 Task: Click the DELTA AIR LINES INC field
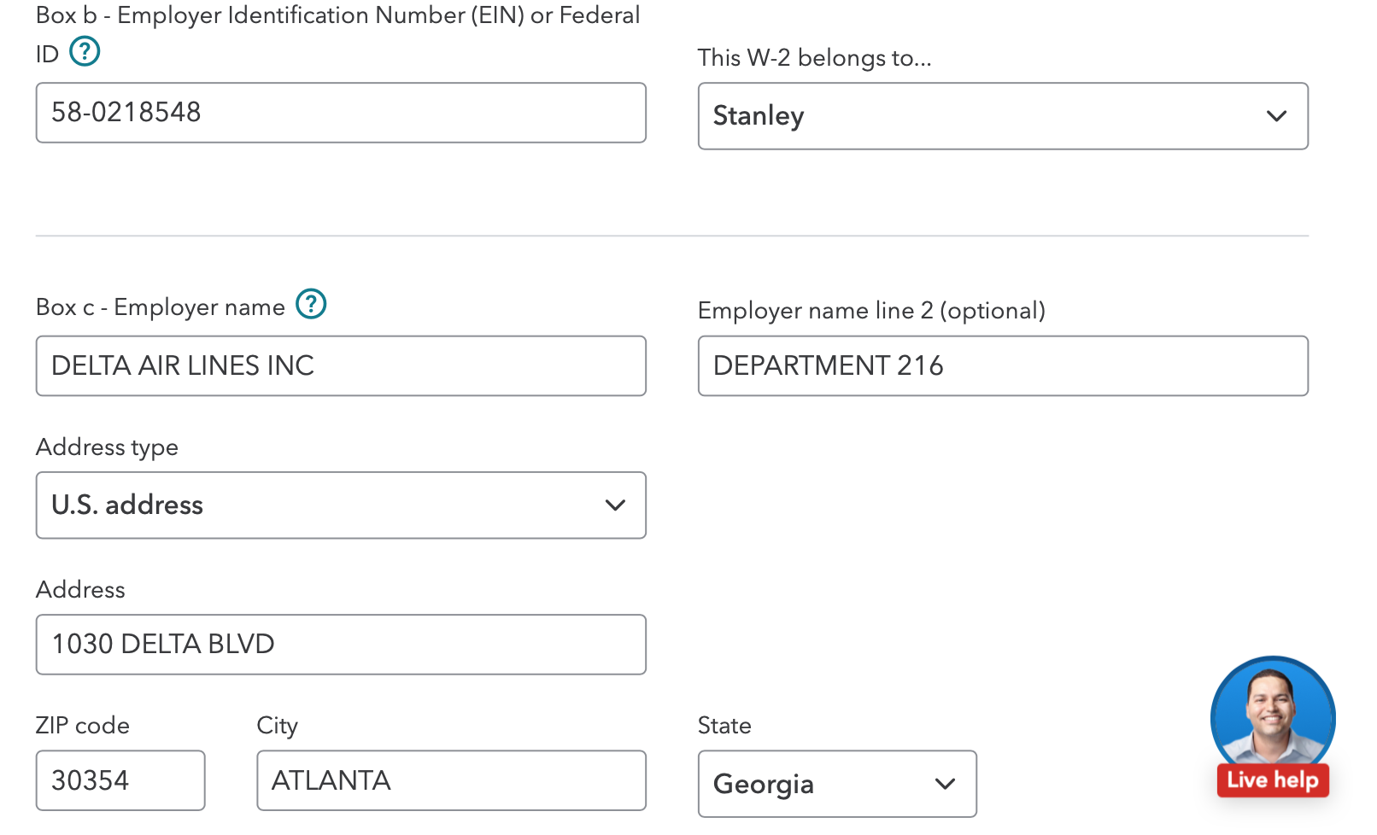pyautogui.click(x=340, y=366)
